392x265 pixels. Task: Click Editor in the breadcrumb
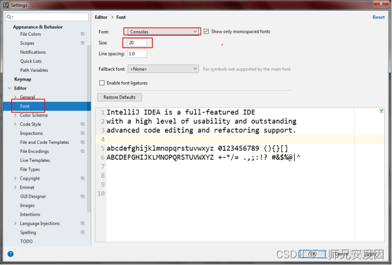click(101, 17)
